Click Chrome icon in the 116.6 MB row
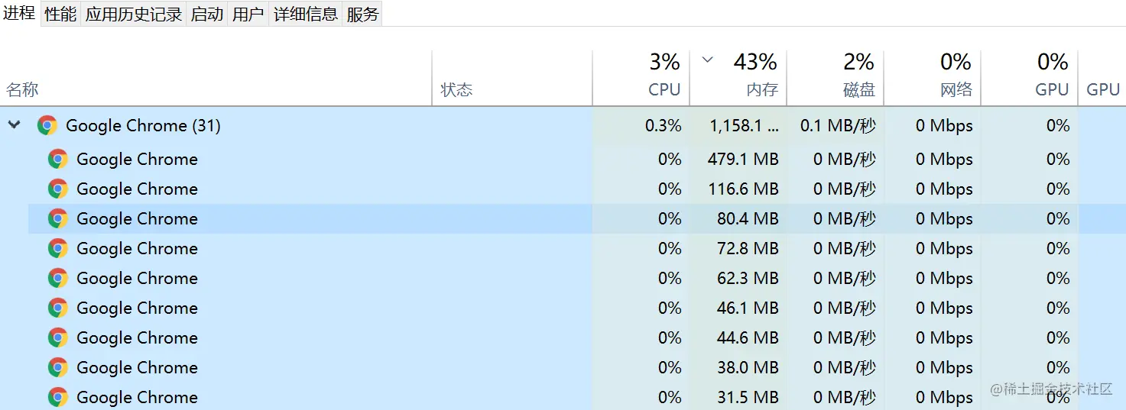1126x410 pixels. click(x=58, y=189)
